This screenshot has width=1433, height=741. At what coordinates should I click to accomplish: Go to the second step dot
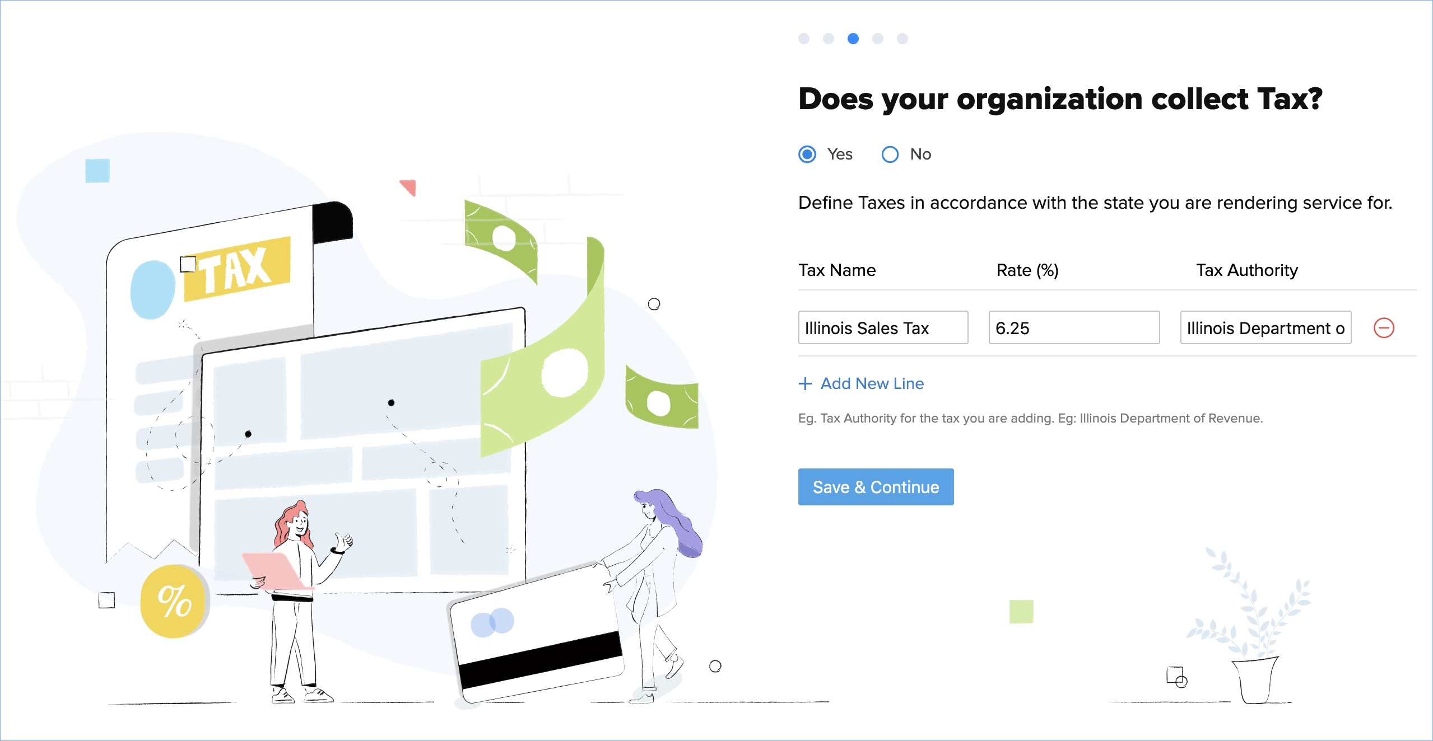828,39
